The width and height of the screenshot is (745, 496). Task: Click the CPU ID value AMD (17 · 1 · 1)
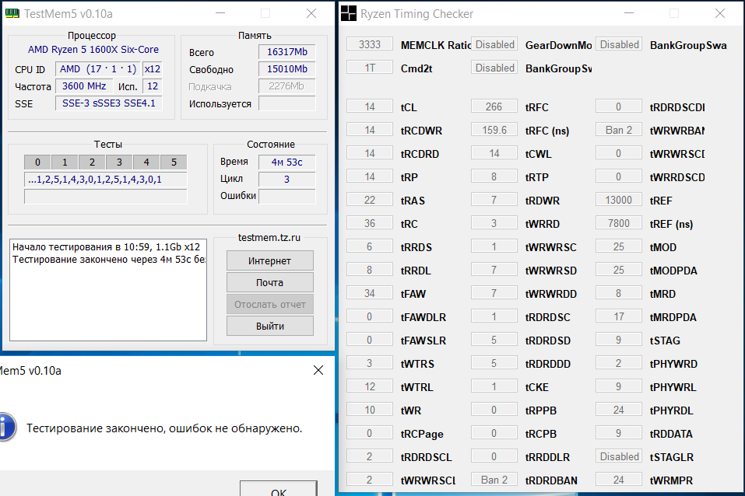(97, 69)
